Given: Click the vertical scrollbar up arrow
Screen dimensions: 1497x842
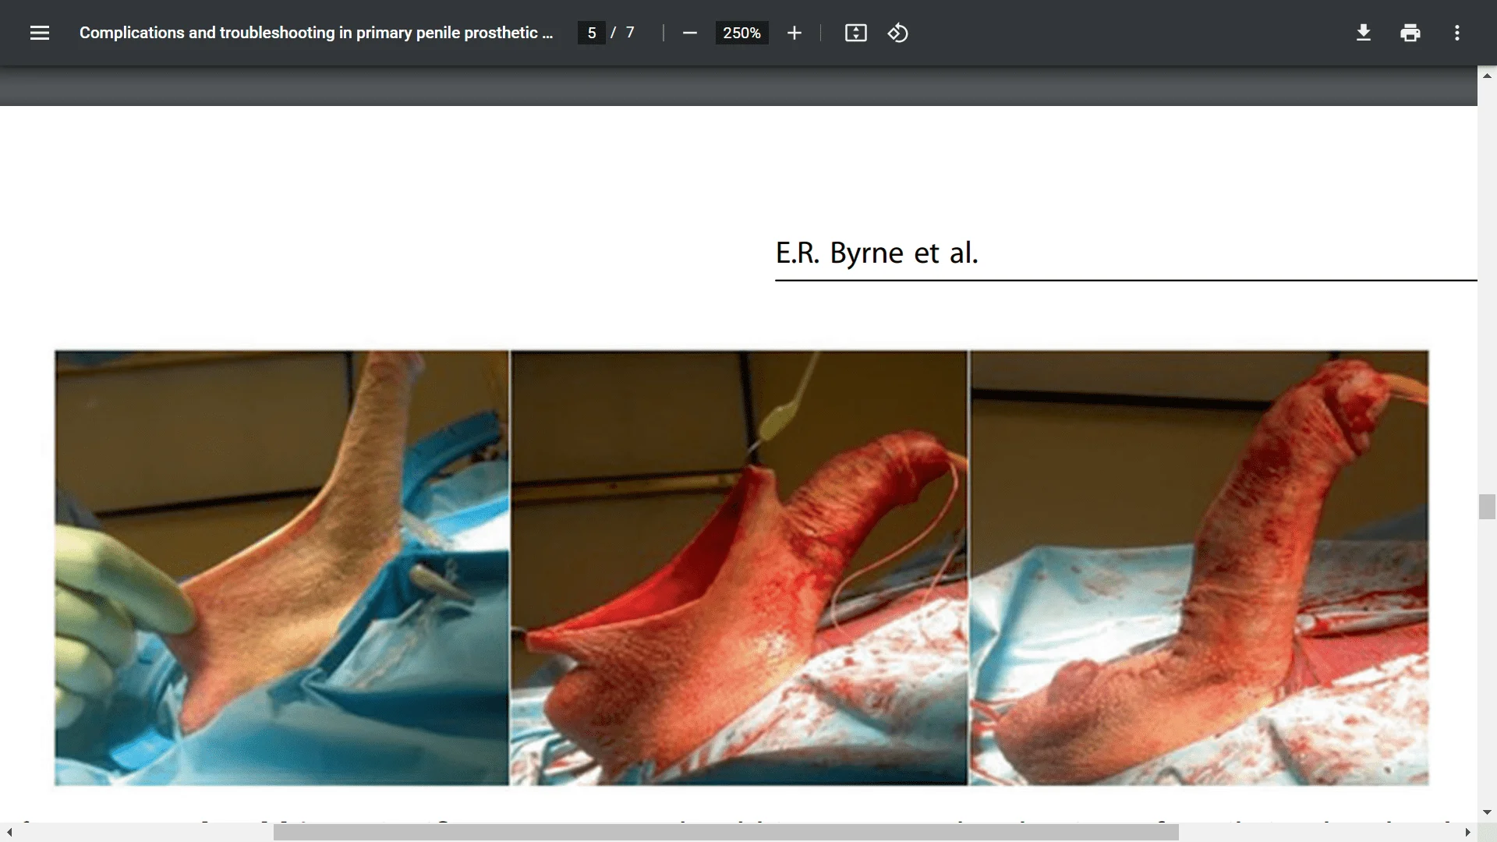Looking at the screenshot, I should click(1487, 76).
